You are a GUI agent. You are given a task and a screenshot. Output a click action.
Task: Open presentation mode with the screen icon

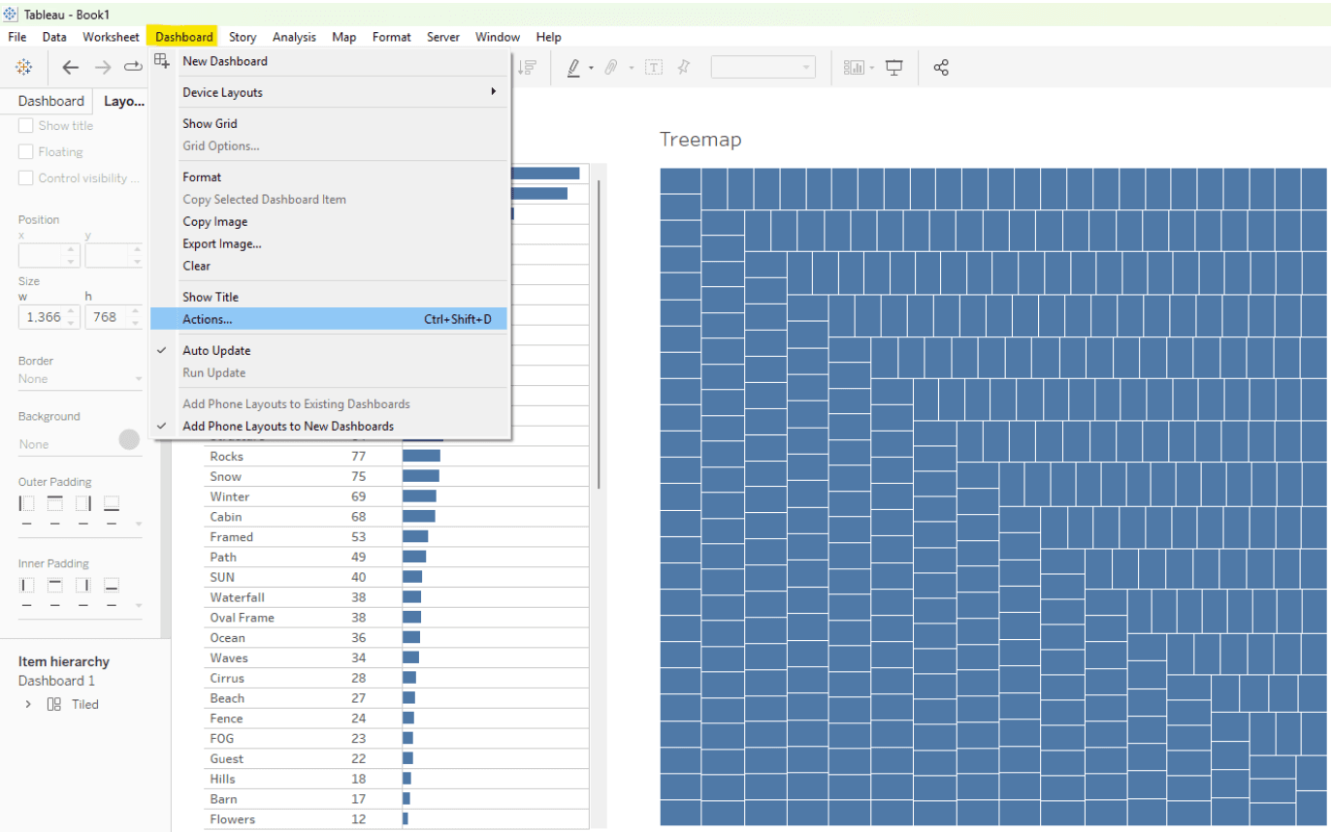[x=894, y=67]
